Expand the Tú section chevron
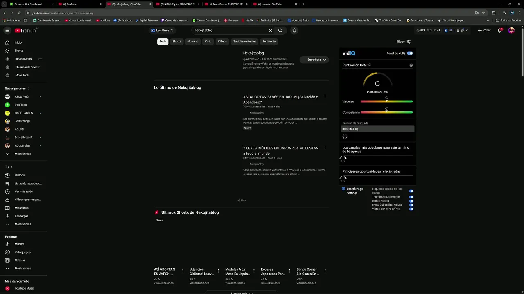The width and height of the screenshot is (524, 294). tap(12, 167)
